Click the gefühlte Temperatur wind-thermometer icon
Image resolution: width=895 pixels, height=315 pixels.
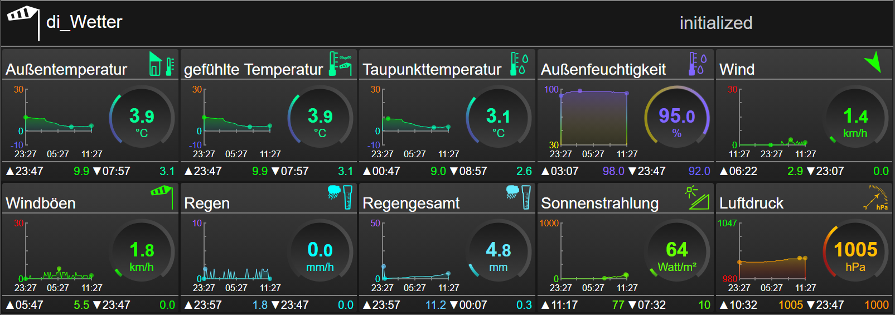340,64
